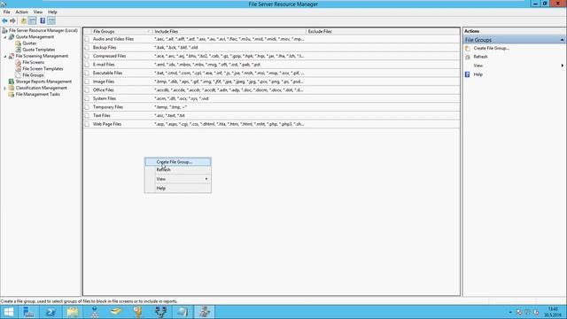Viewport: 567px width, 319px height.
Task: Launch PowerShell from the taskbar
Action: click(x=50, y=312)
